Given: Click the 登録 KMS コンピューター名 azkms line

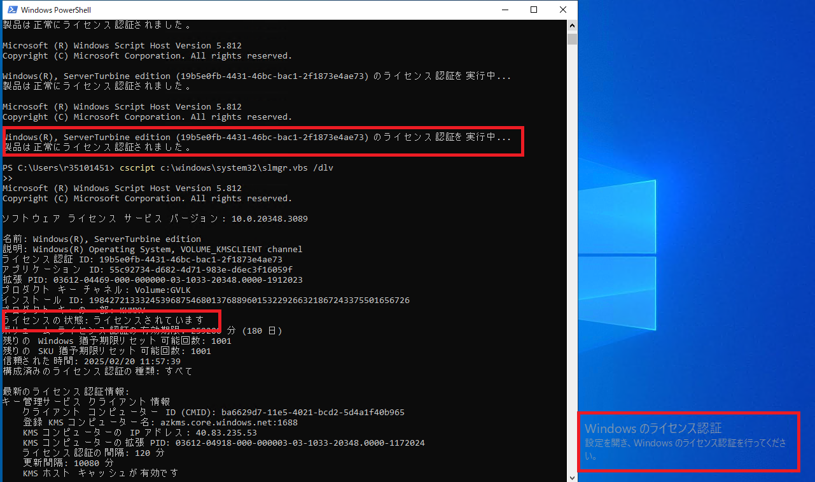Looking at the screenshot, I should 160,423.
